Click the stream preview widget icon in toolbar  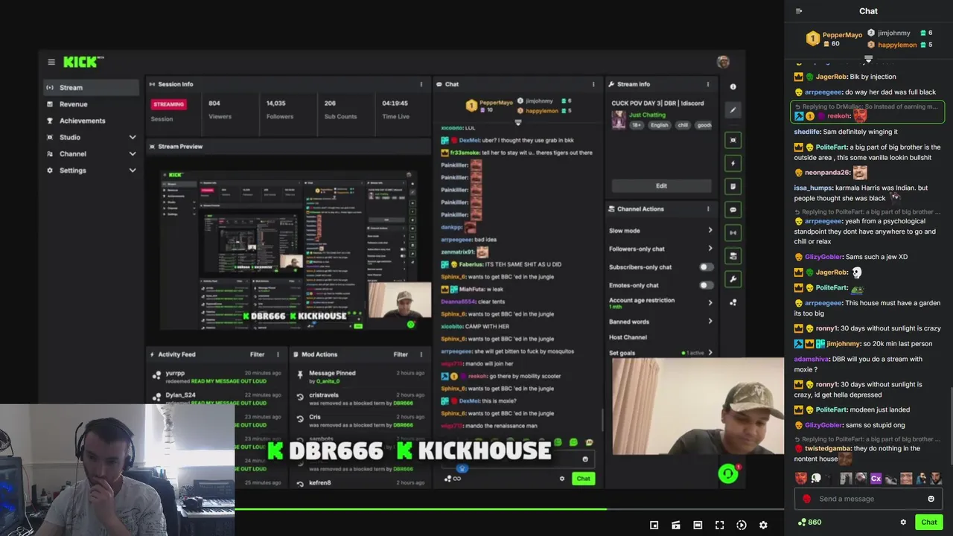(733, 140)
